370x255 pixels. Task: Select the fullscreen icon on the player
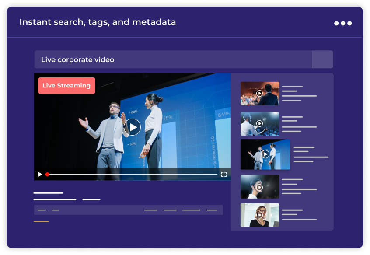tap(224, 174)
